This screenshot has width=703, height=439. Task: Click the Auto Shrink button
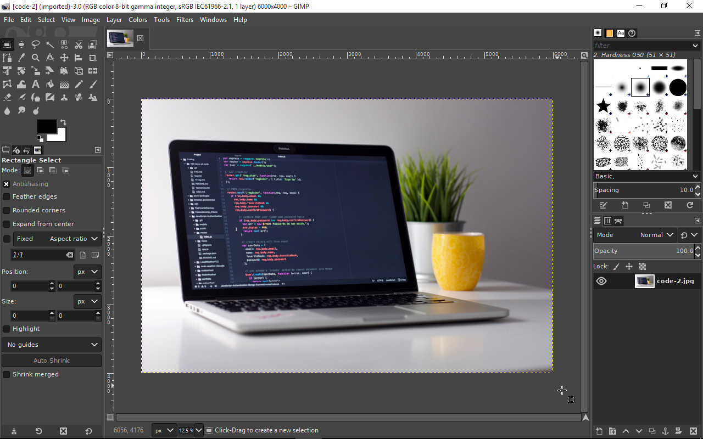(52, 361)
